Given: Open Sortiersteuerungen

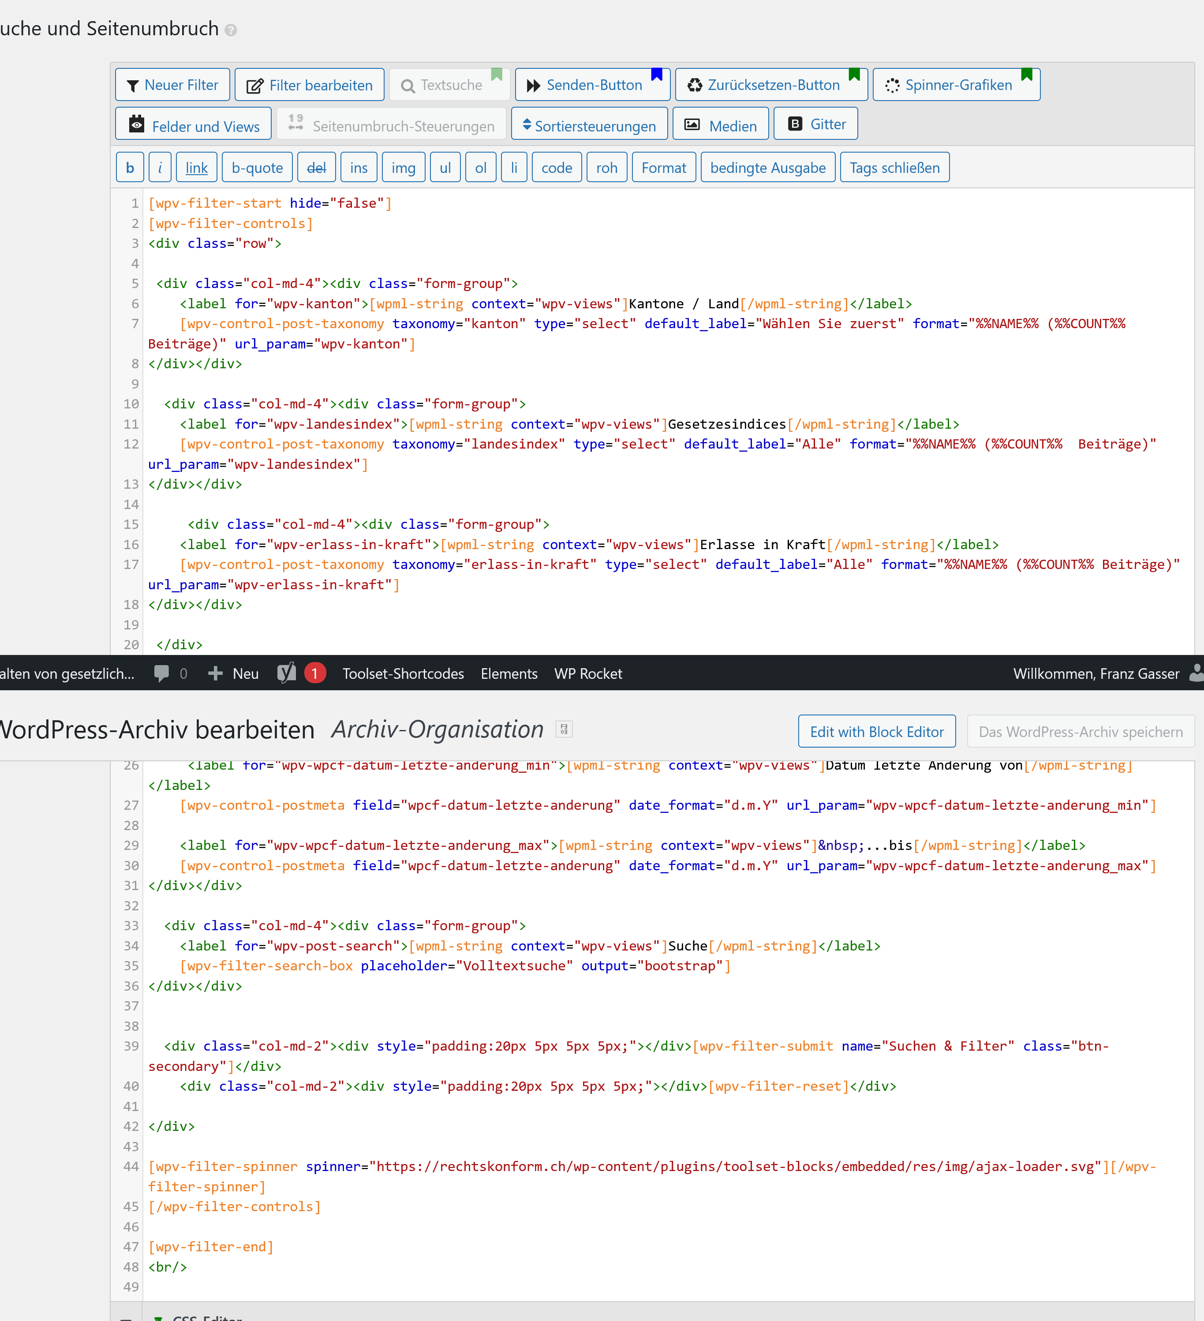Looking at the screenshot, I should point(589,124).
